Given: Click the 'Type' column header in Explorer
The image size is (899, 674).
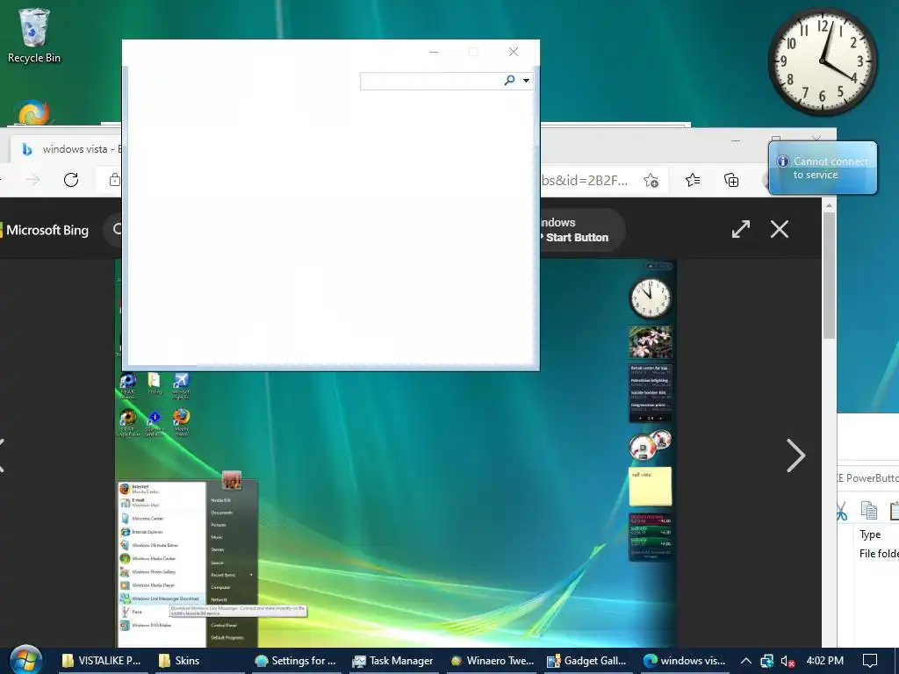Looking at the screenshot, I should coord(870,534).
